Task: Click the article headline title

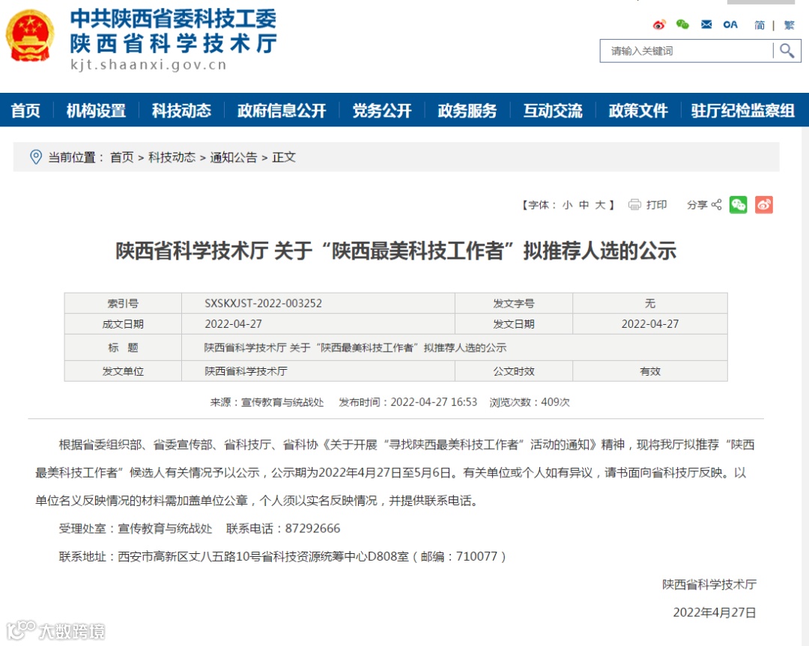Action: click(x=396, y=251)
